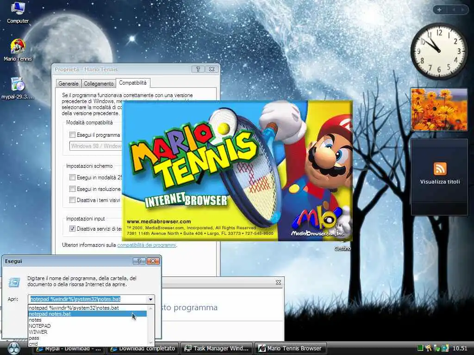Click the Esegui dialog help question button

(x=139, y=261)
